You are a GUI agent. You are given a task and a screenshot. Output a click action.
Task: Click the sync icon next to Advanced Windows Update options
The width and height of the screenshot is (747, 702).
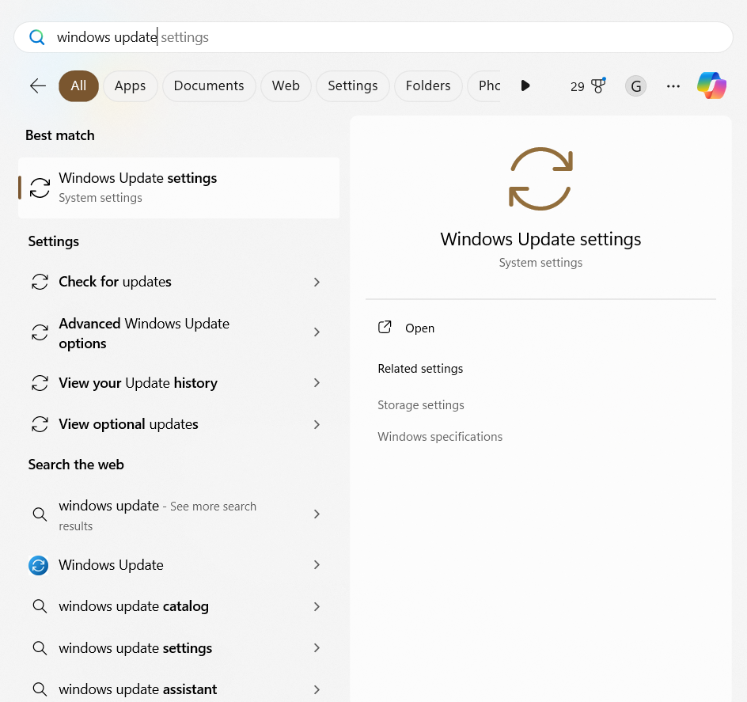point(40,332)
